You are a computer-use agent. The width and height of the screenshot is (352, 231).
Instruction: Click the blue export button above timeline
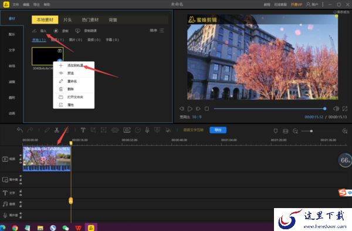(x=218, y=130)
